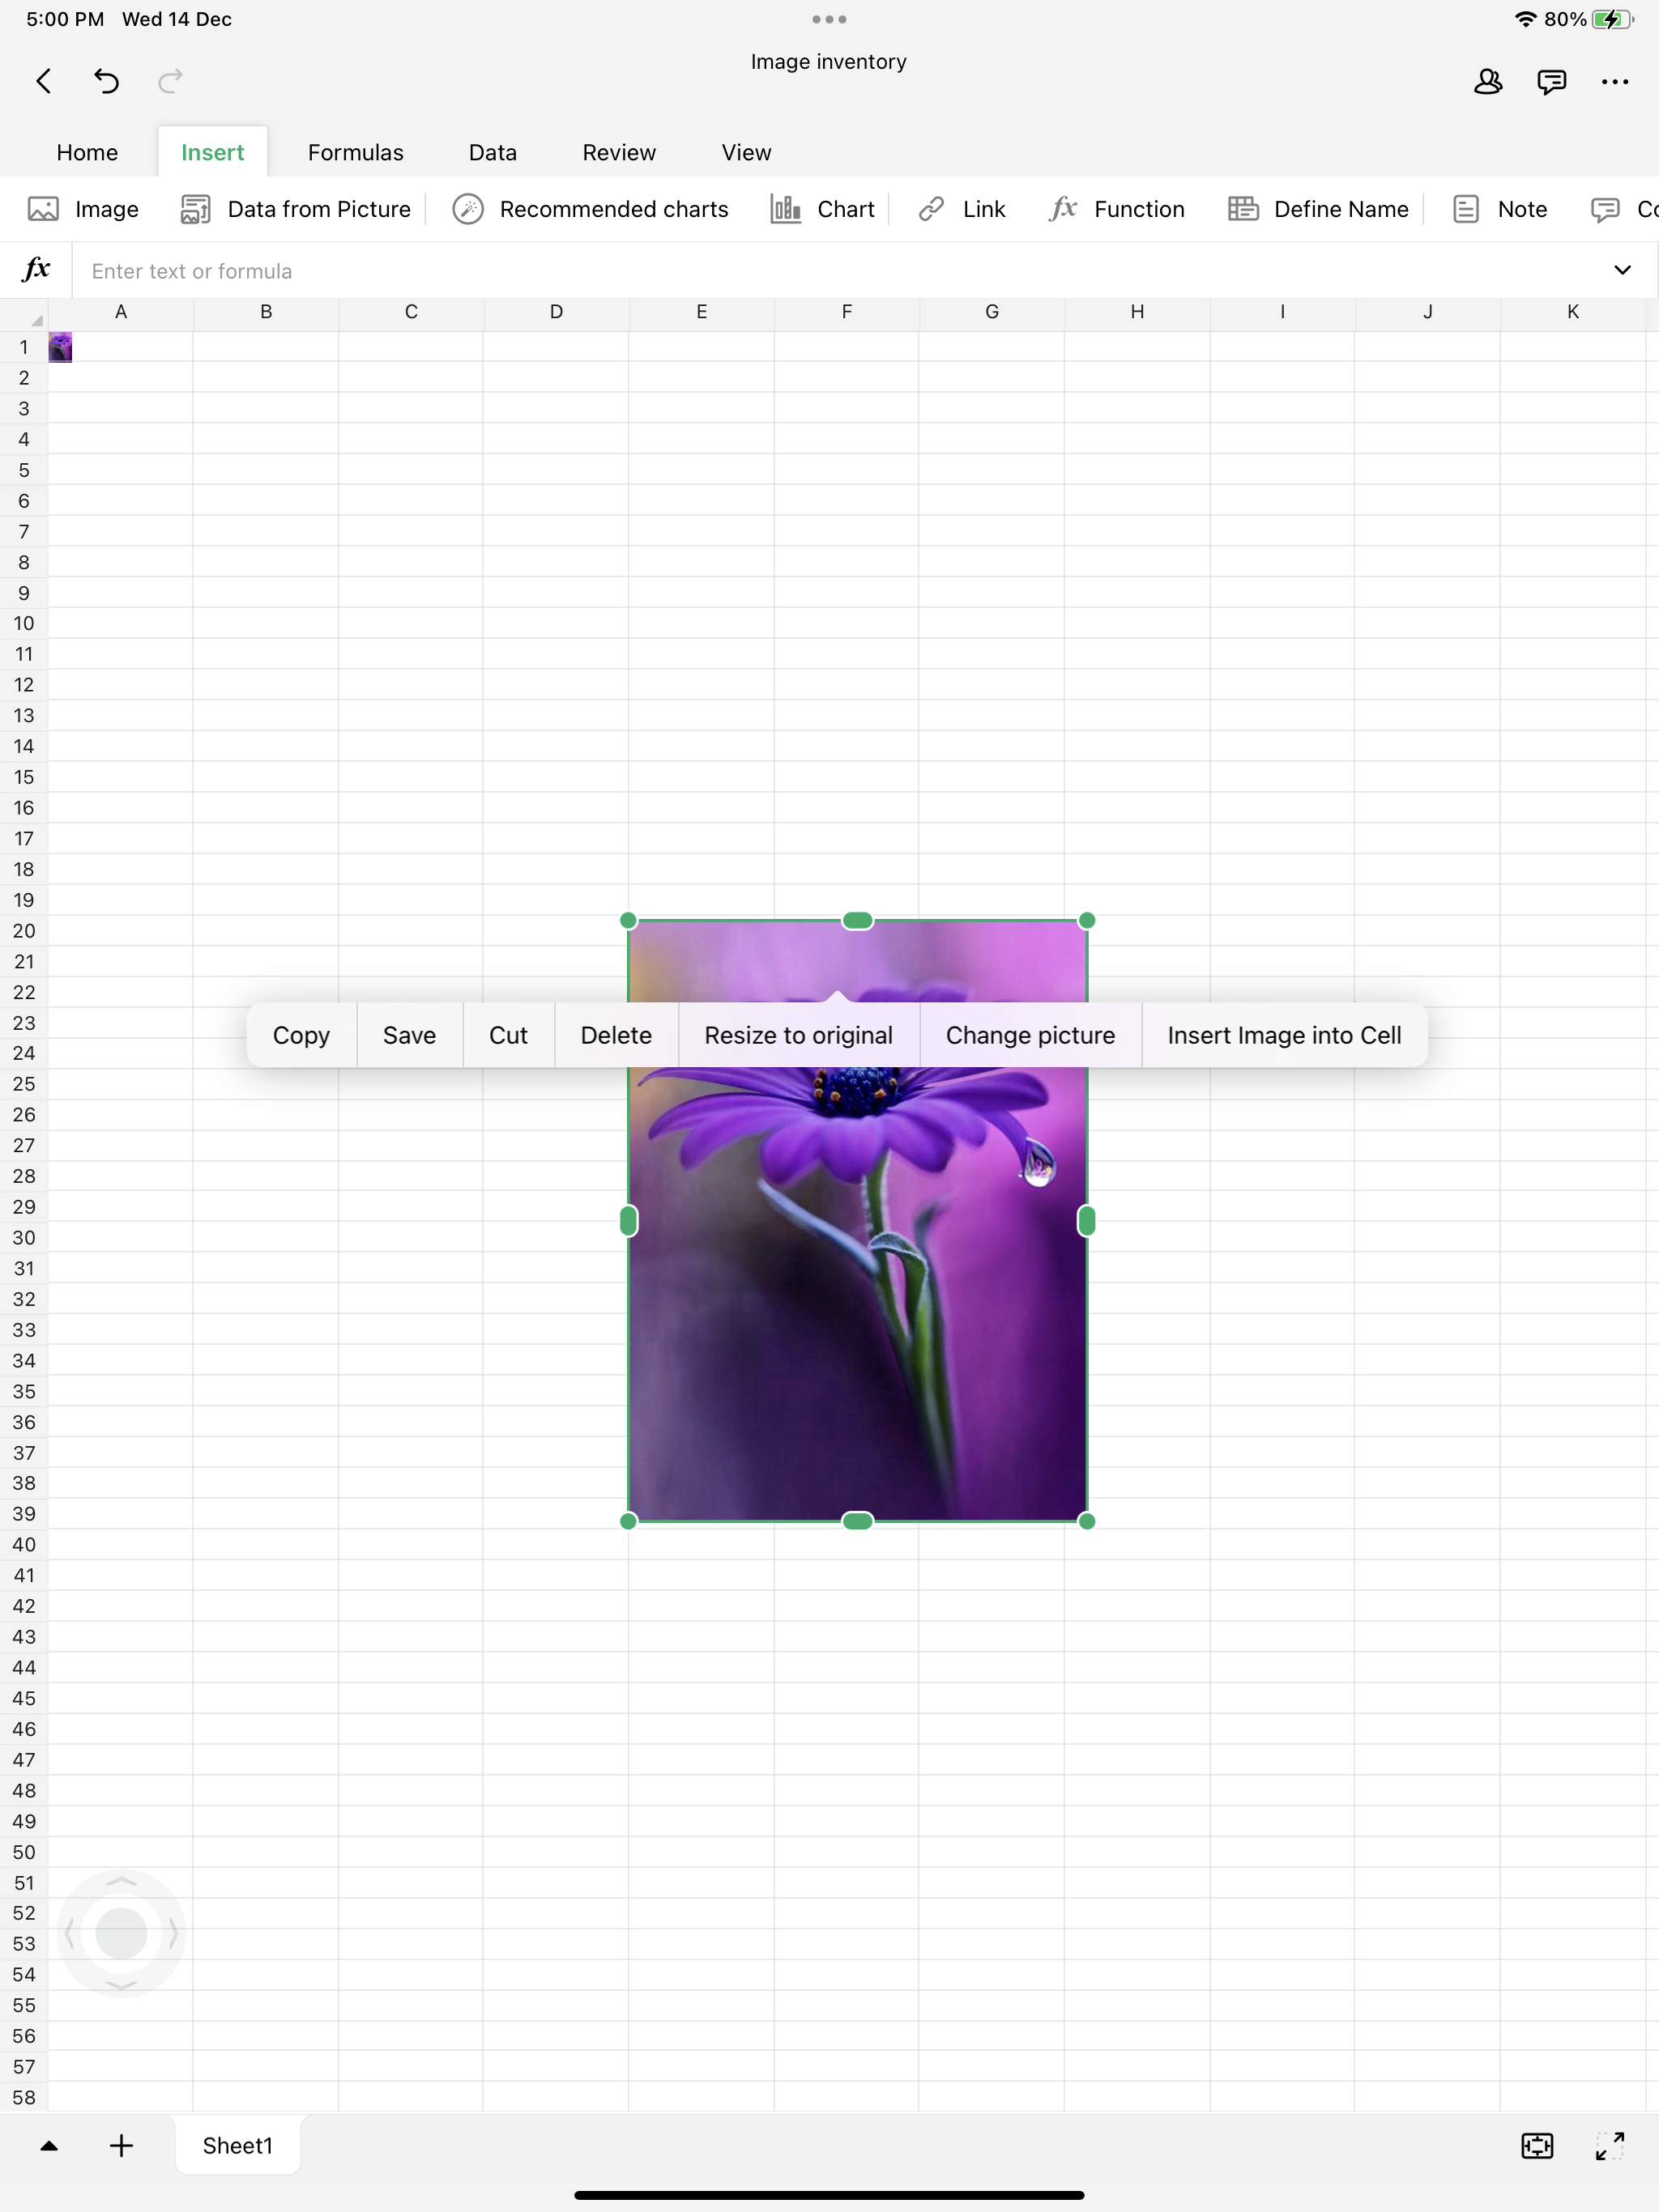
Task: Select Insert Image into Cell
Action: point(1284,1035)
